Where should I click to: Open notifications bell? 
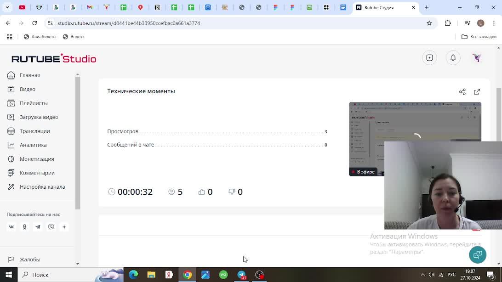pos(453,58)
